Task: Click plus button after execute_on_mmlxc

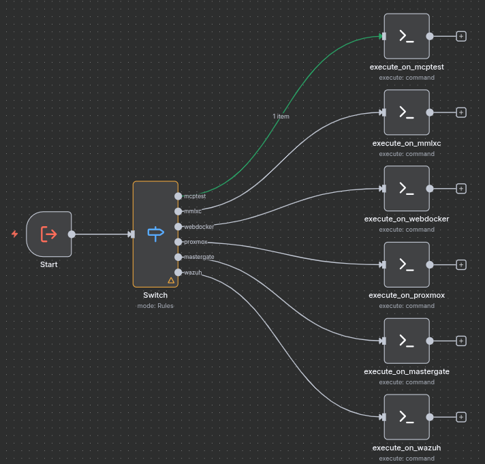Action: click(461, 112)
